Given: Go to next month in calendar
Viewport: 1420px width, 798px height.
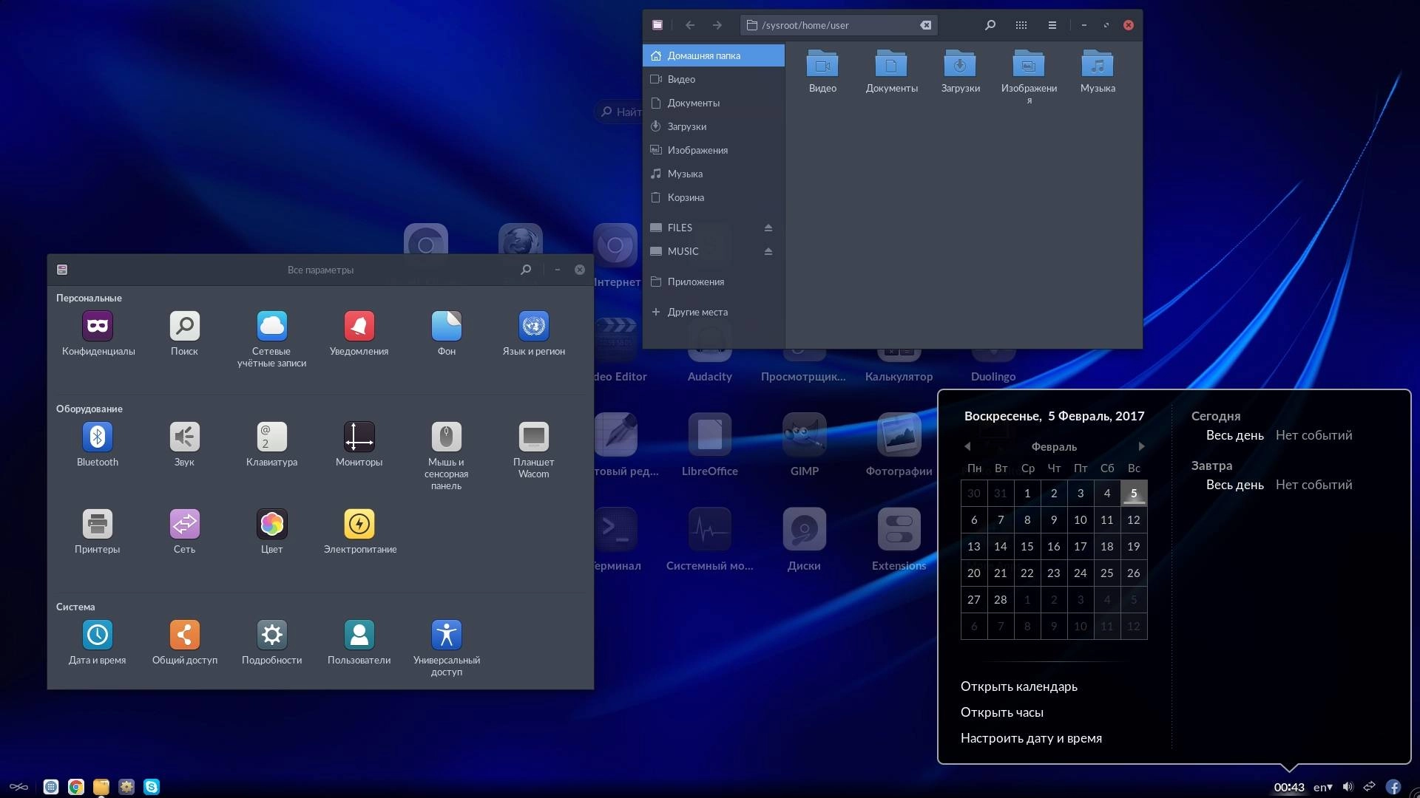Looking at the screenshot, I should click(1141, 446).
